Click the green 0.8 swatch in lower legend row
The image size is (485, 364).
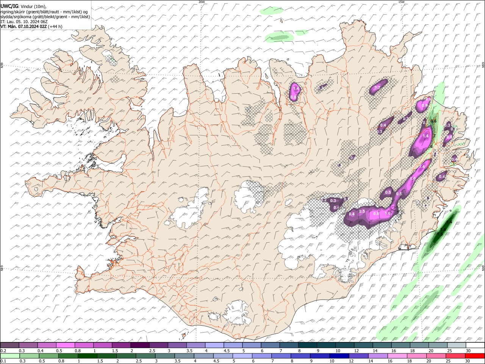(68, 356)
